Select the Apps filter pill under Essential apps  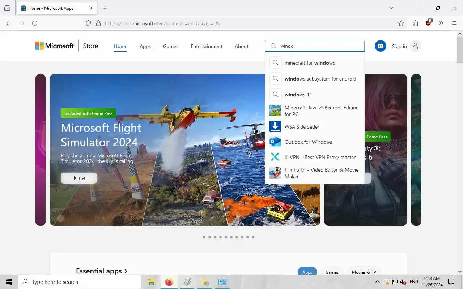pyautogui.click(x=307, y=272)
